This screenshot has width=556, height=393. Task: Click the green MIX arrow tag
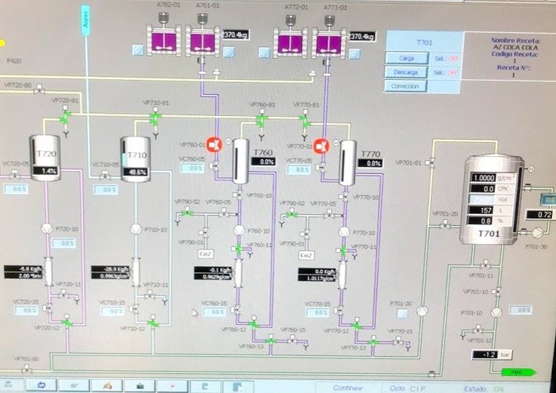pyautogui.click(x=515, y=372)
